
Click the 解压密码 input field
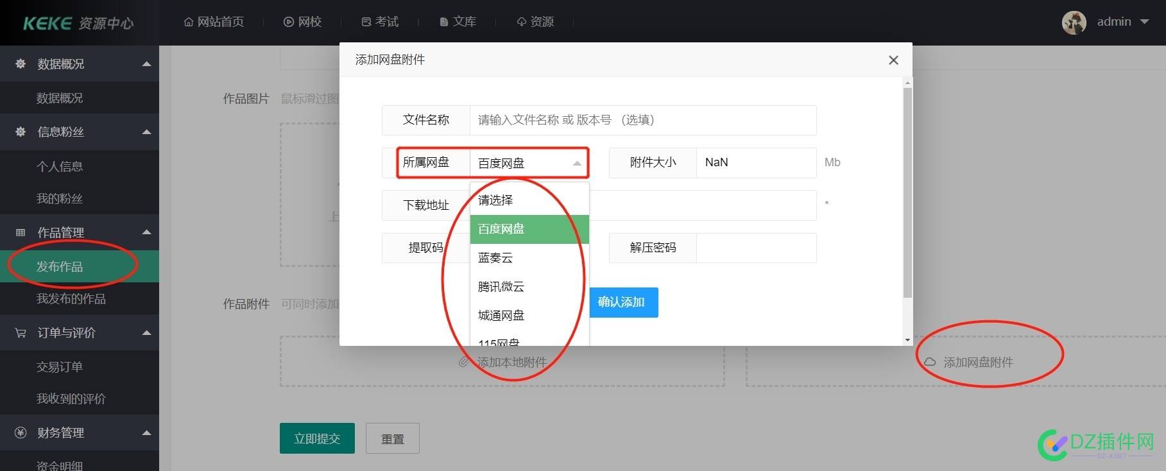tap(756, 248)
